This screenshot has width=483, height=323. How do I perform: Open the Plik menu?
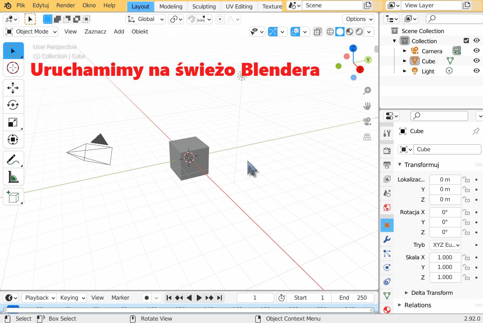coord(21,6)
